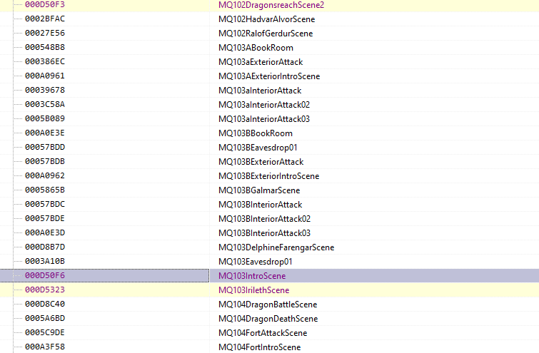This screenshot has width=539, height=353.
Task: Select the MQ104FortIntroScene entry
Action: click(x=260, y=347)
